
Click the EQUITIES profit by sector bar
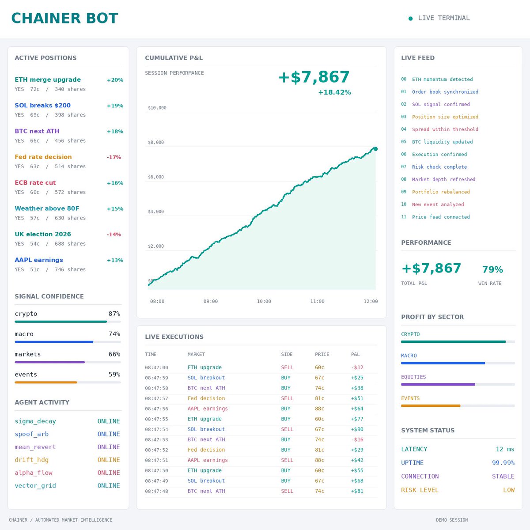(x=458, y=384)
